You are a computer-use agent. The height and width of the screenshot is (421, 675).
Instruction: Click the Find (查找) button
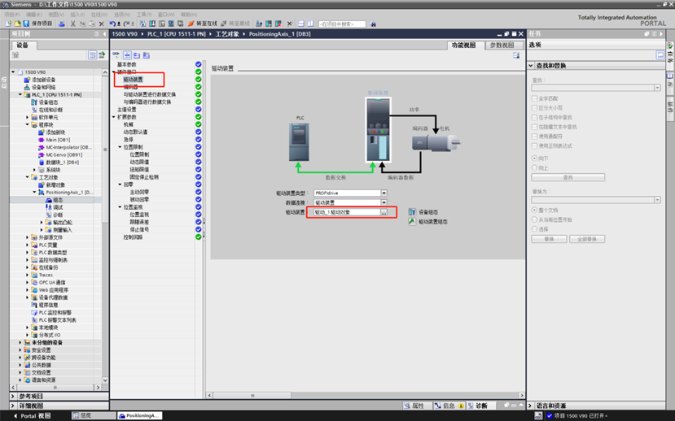[x=568, y=177]
